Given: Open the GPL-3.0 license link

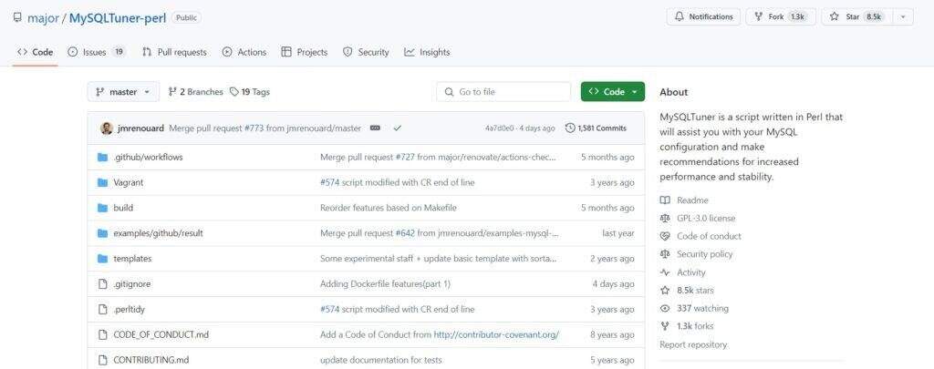Looking at the screenshot, I should coord(705,219).
